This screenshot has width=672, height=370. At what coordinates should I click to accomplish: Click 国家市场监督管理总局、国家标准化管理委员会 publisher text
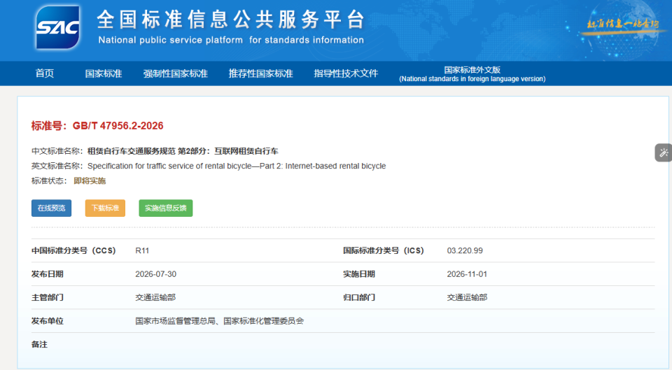(219, 321)
